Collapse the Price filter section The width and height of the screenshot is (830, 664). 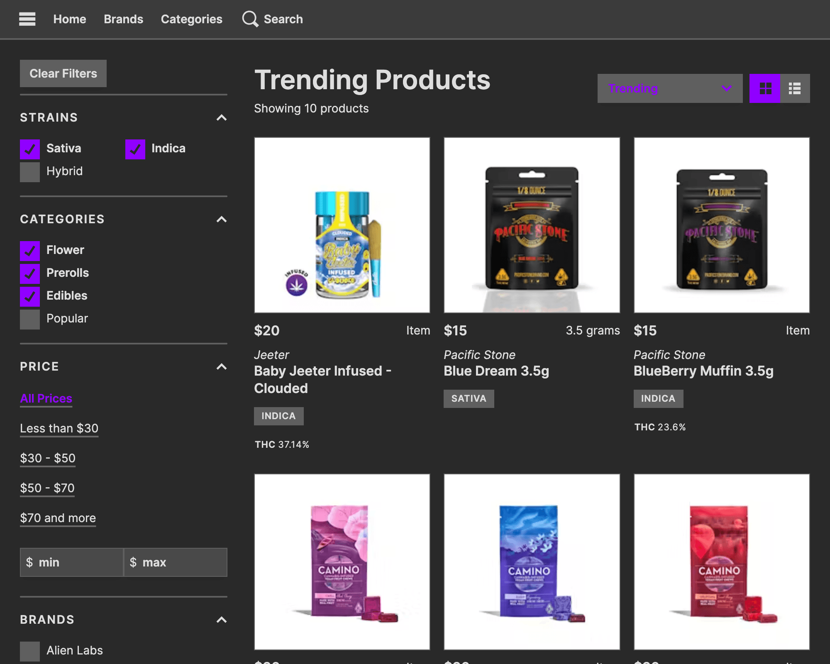pyautogui.click(x=222, y=366)
